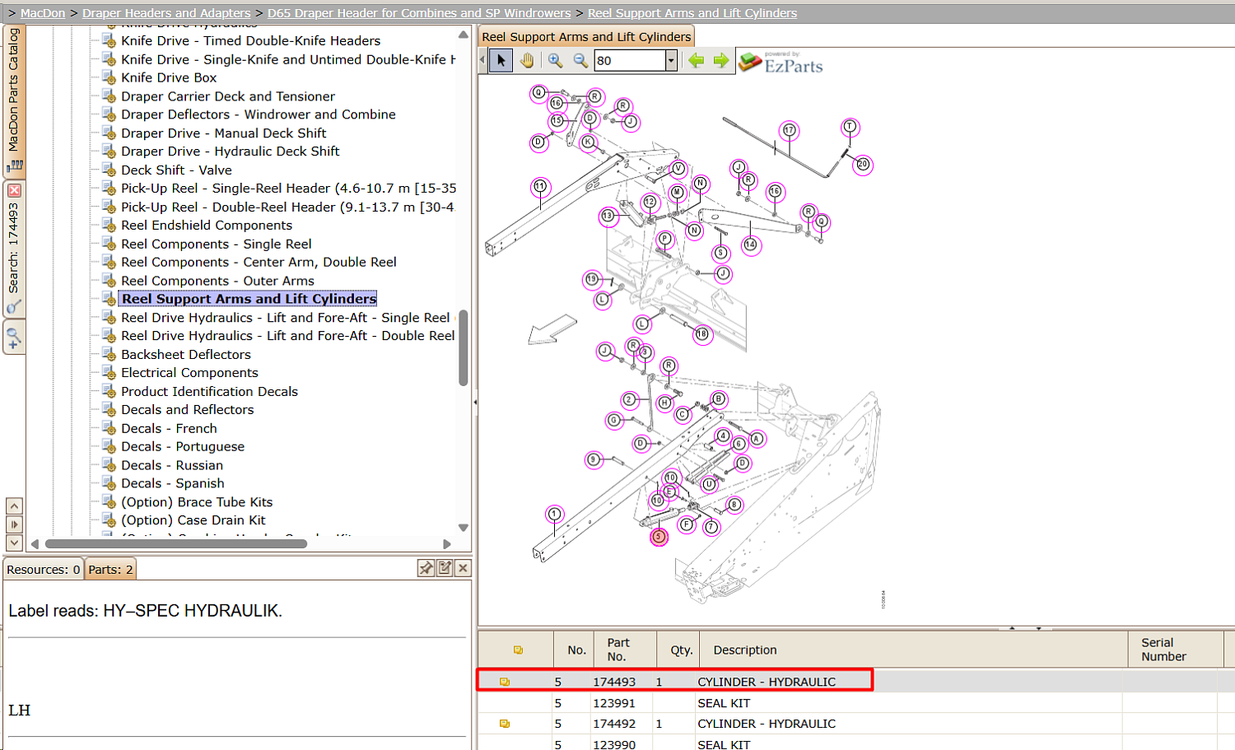Select the Reel Support Arms and Lift Cylinders diagram tab

586,36
